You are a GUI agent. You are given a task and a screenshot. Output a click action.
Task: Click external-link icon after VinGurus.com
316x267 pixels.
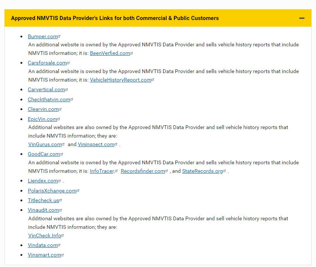click(x=63, y=144)
